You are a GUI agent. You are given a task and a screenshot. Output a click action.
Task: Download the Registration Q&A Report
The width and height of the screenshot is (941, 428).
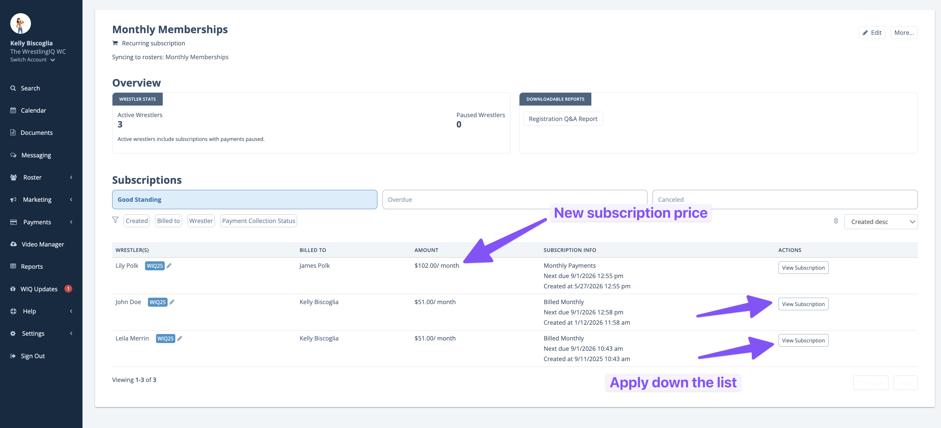point(563,119)
